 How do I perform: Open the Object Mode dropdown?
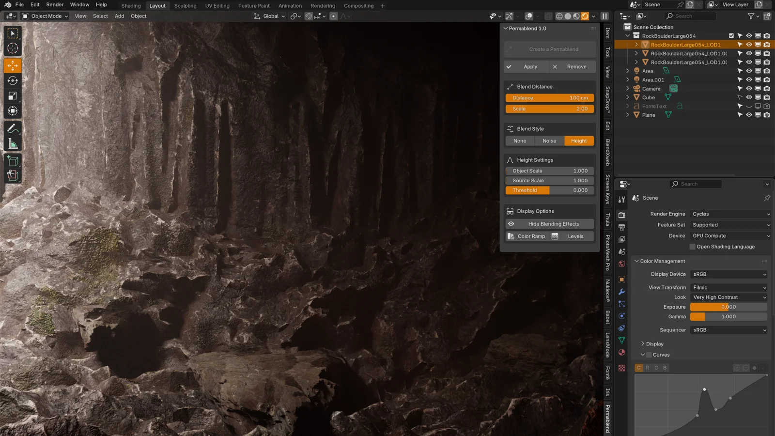click(45, 16)
